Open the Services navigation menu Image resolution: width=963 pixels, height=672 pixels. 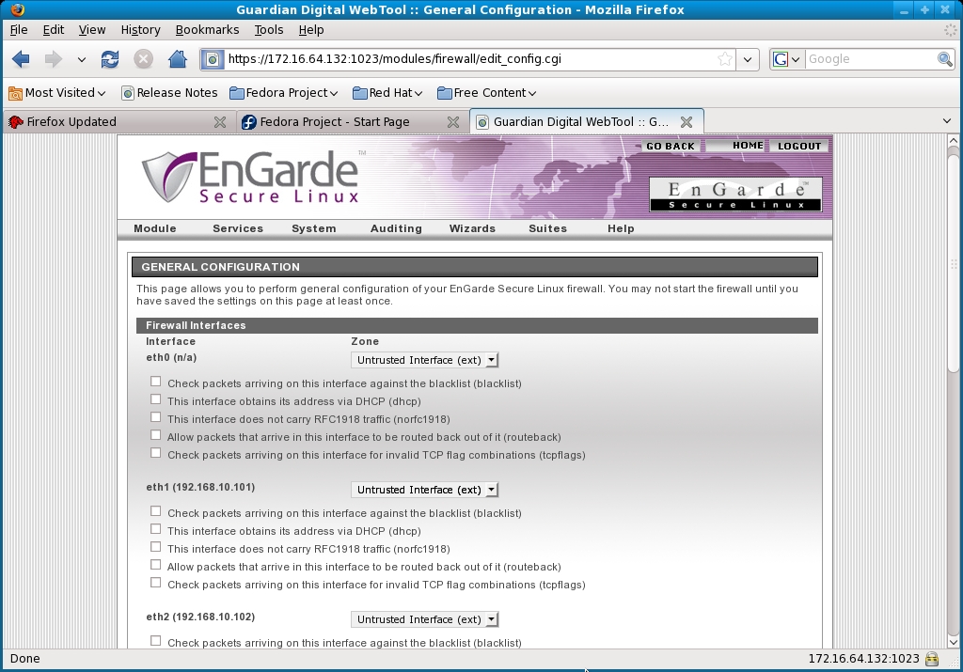pyautogui.click(x=238, y=228)
